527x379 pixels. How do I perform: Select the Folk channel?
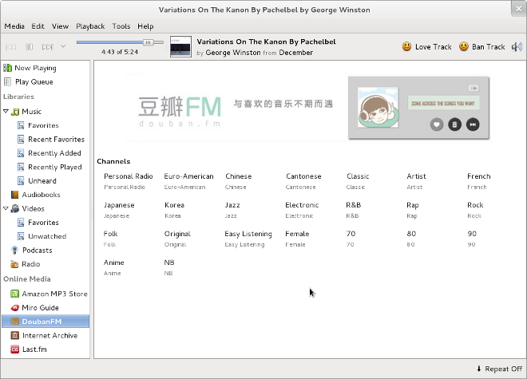point(110,239)
